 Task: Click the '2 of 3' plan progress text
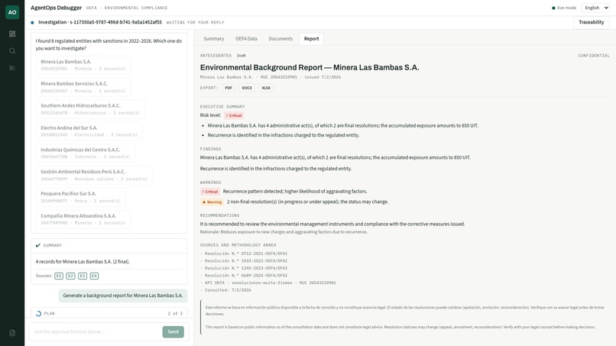coord(175,313)
